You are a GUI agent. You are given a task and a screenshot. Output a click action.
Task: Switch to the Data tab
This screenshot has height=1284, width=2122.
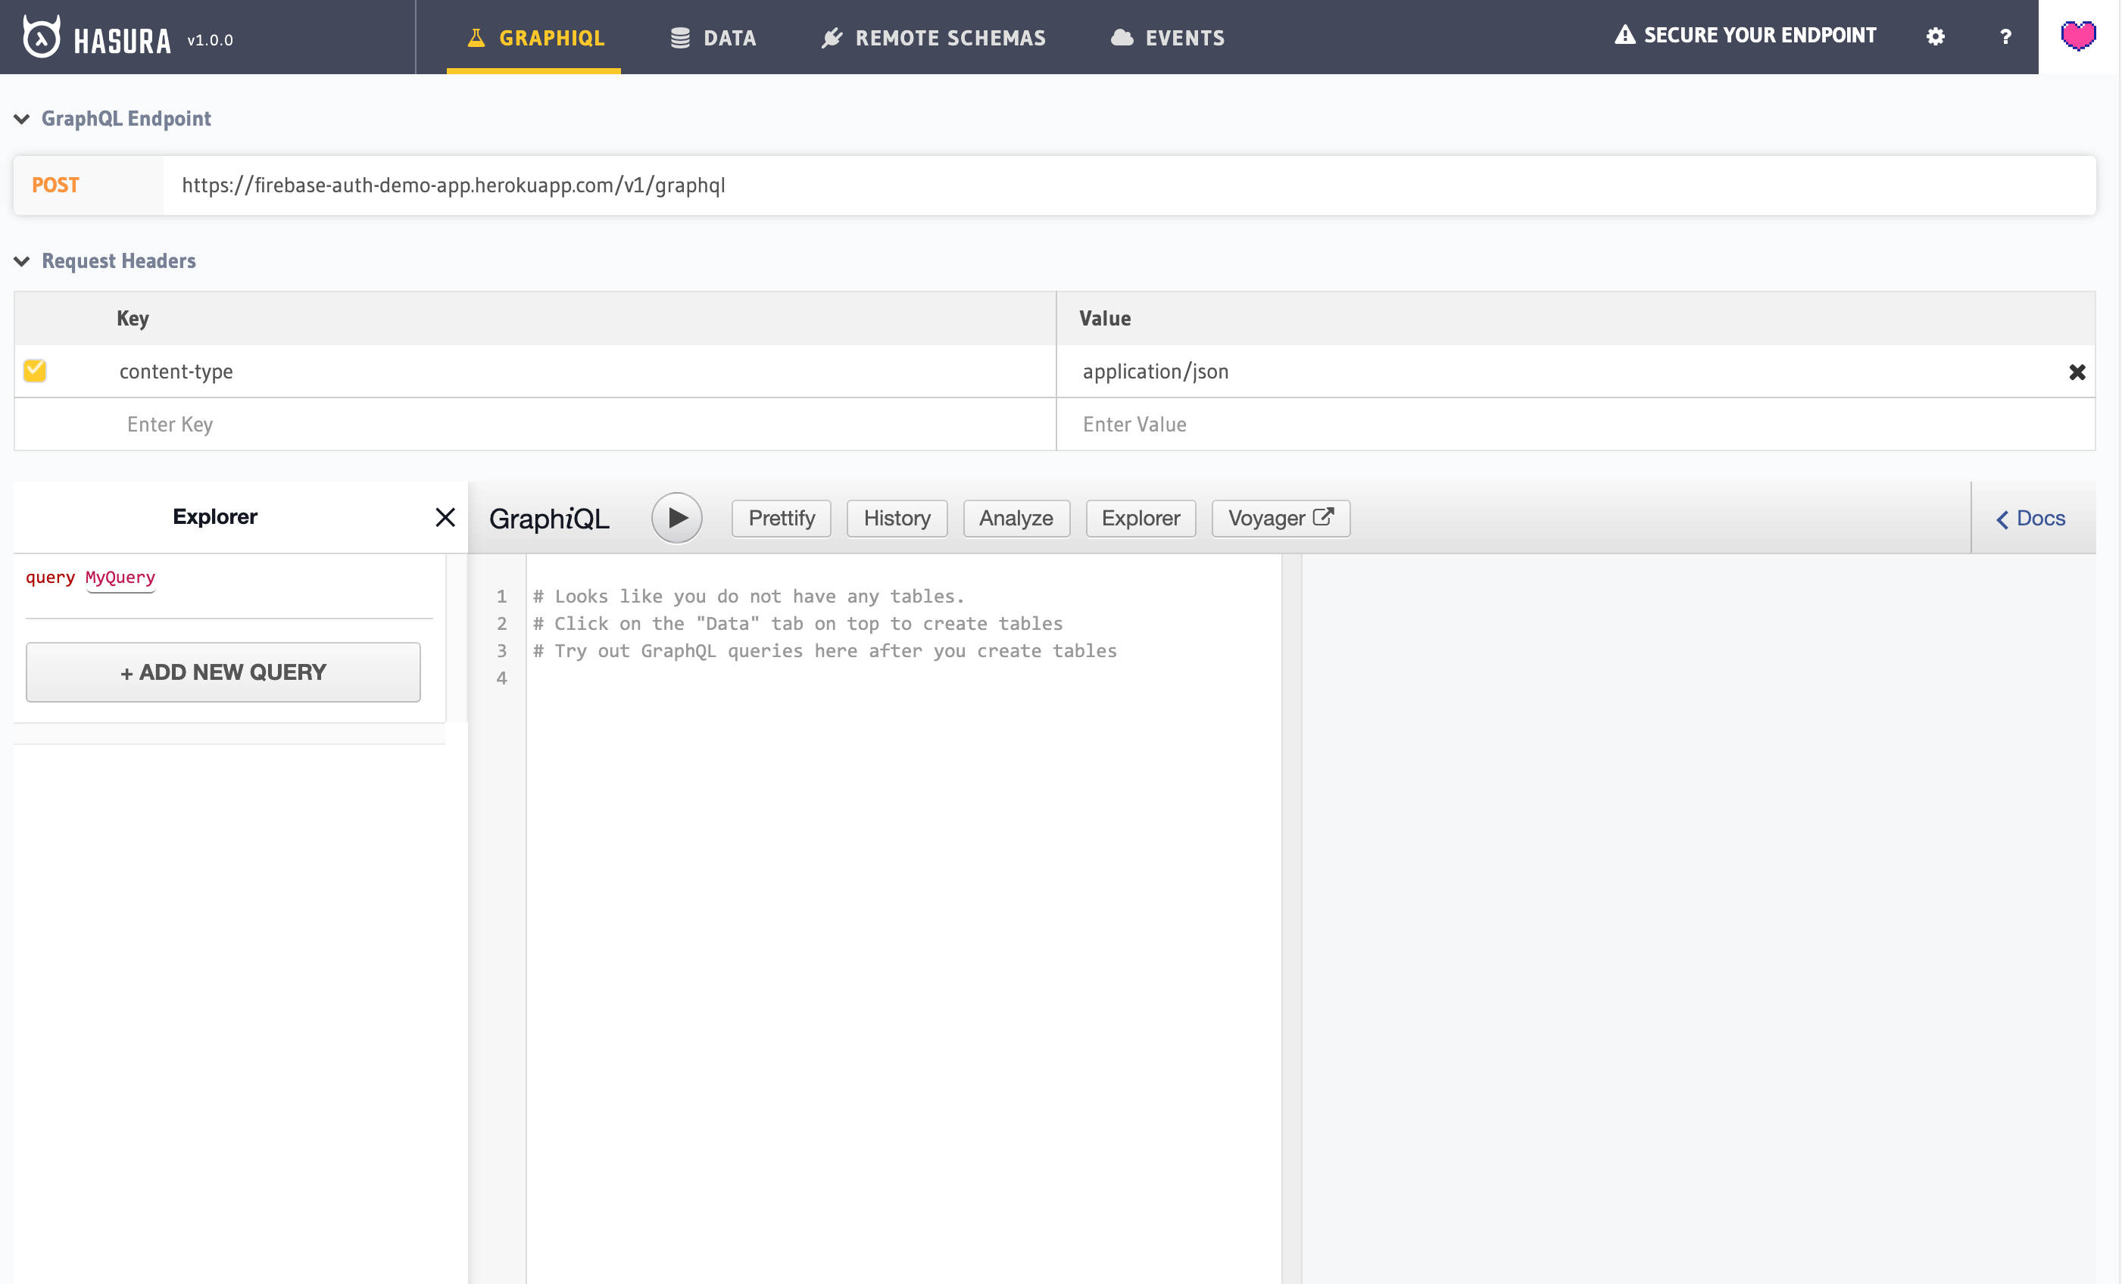(713, 38)
